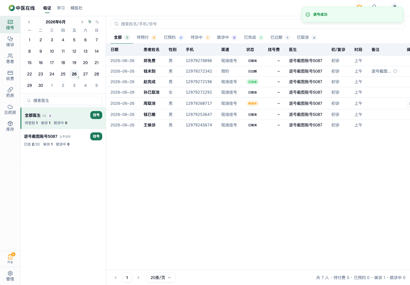Open the 收费 billing sidebar section
Image resolution: width=410 pixels, height=285 pixels.
coord(10,75)
